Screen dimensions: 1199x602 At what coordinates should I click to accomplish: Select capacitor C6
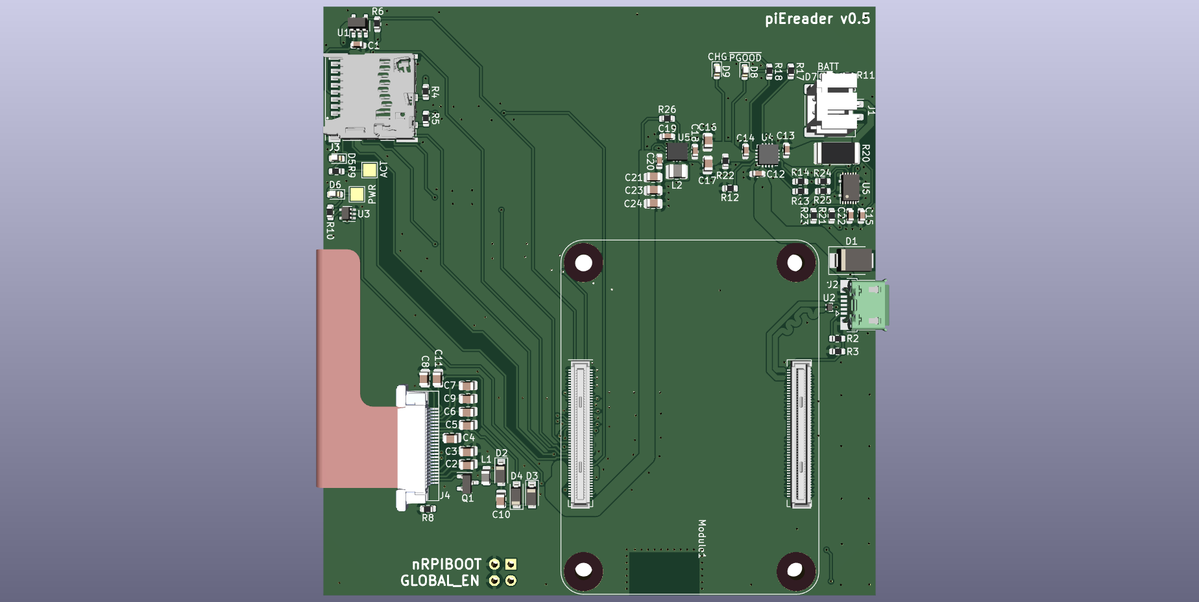tap(468, 411)
